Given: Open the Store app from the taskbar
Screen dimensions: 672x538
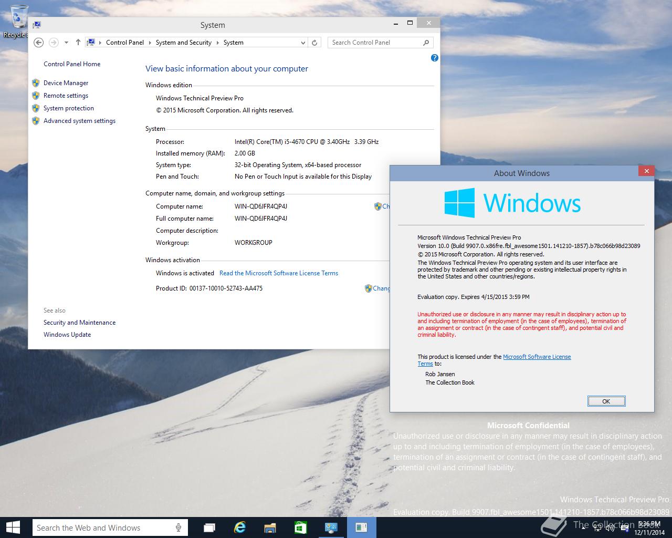Looking at the screenshot, I should [x=301, y=527].
